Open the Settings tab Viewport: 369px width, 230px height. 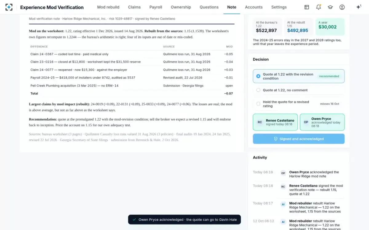pos(279,7)
